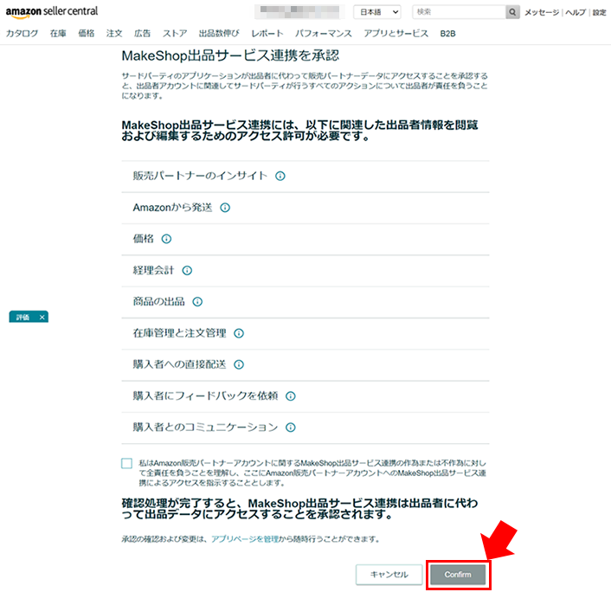Open the レポート menu
The width and height of the screenshot is (611, 592).
pos(267,34)
